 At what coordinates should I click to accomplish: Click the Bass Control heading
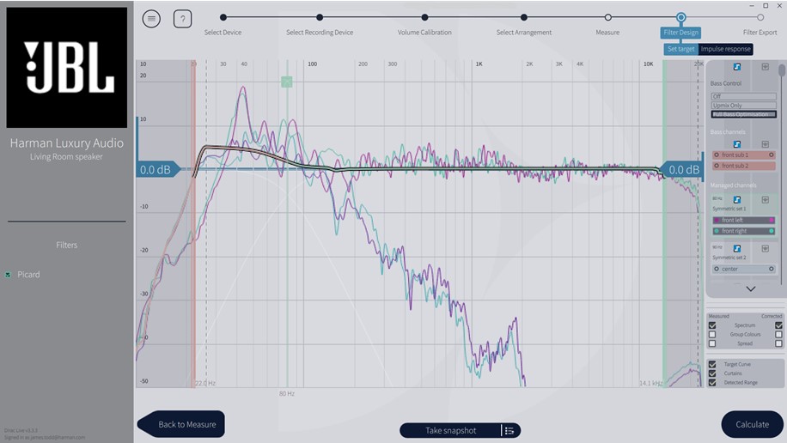pos(726,83)
